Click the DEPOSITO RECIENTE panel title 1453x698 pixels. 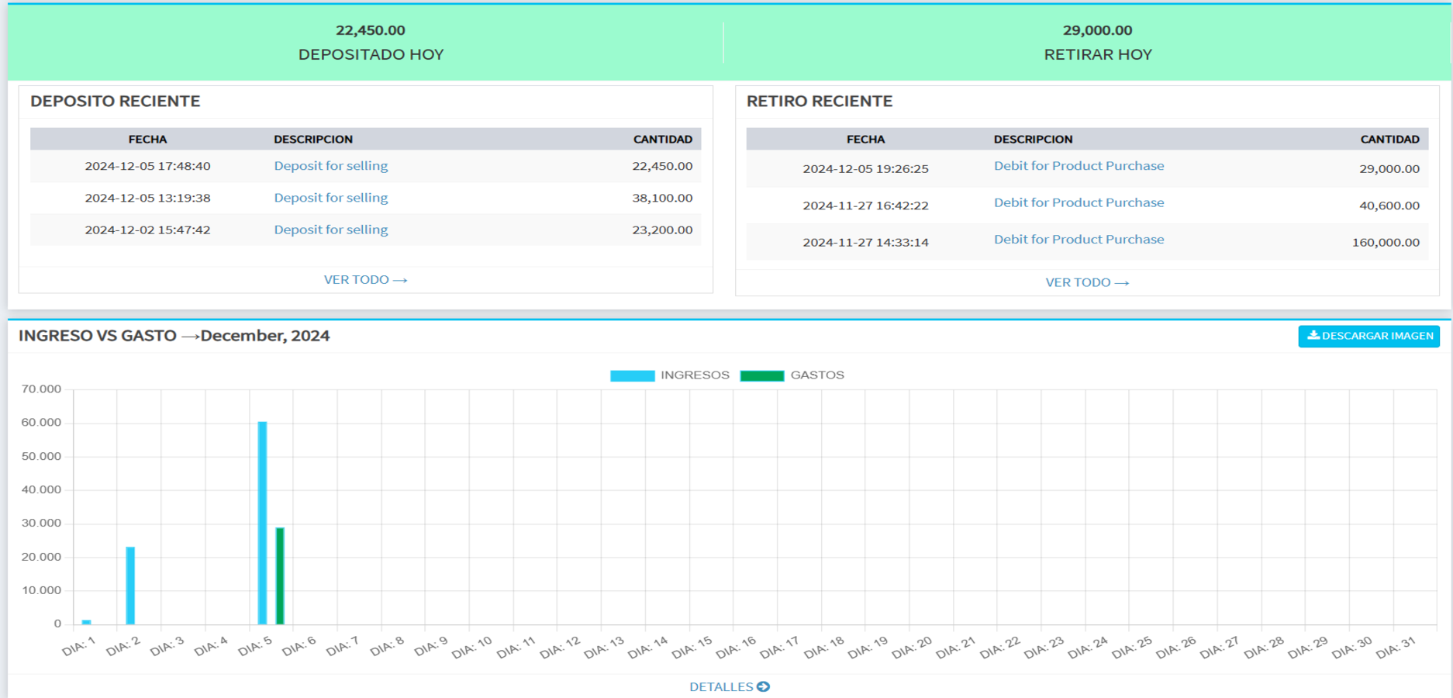(x=115, y=101)
